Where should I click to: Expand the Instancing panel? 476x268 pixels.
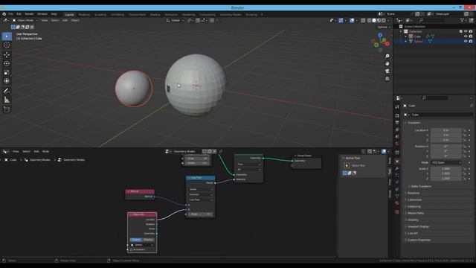point(414,206)
